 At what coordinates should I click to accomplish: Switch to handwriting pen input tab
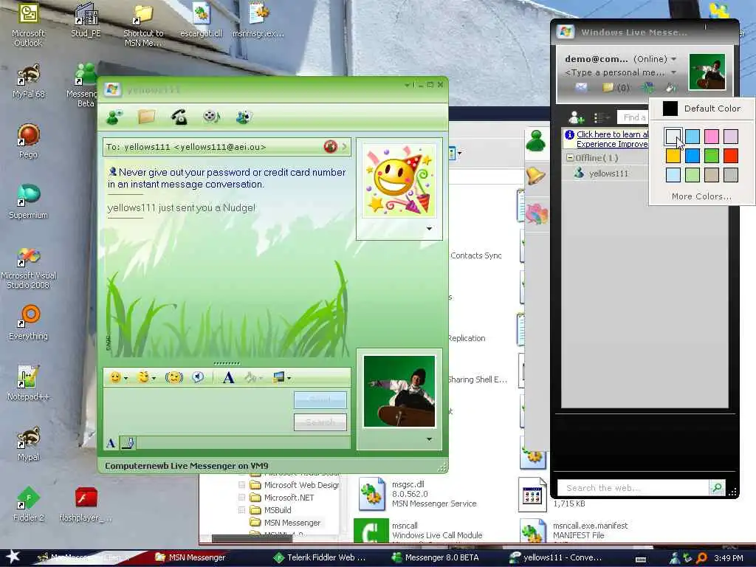[x=128, y=443]
